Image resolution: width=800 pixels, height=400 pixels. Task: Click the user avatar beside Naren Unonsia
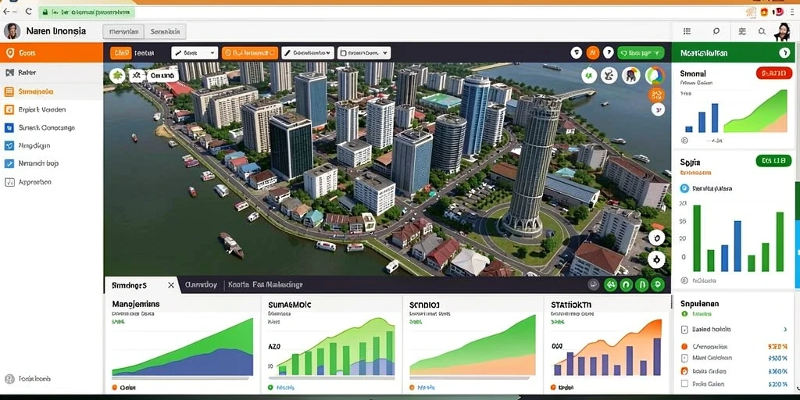click(12, 31)
